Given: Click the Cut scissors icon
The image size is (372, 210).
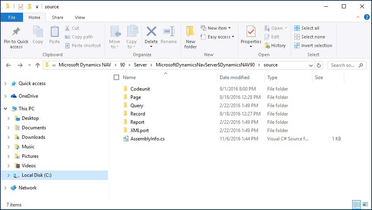Looking at the screenshot, I should point(67,28).
